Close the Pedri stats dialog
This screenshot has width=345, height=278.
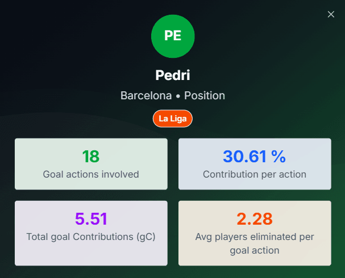click(331, 14)
